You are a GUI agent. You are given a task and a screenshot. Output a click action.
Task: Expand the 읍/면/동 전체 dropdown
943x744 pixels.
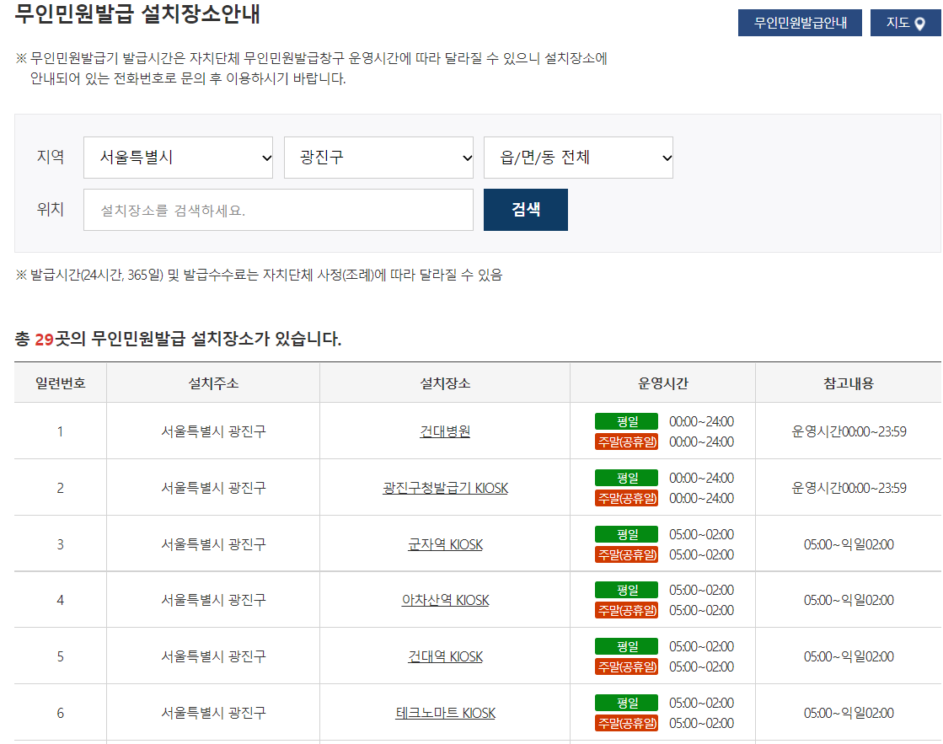coord(577,158)
